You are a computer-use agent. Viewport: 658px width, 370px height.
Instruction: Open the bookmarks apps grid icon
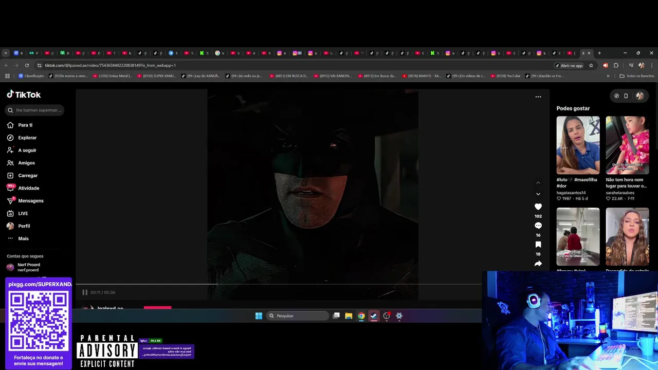click(7, 76)
